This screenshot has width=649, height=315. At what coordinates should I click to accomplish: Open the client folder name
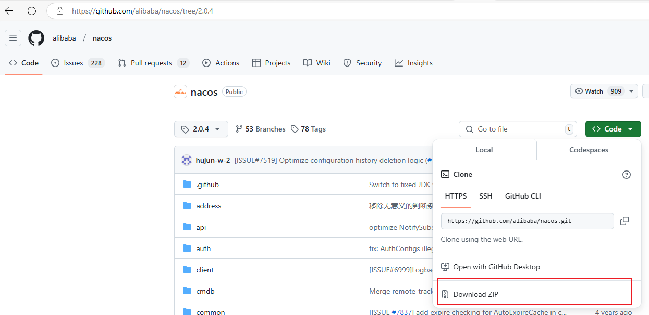(x=205, y=270)
